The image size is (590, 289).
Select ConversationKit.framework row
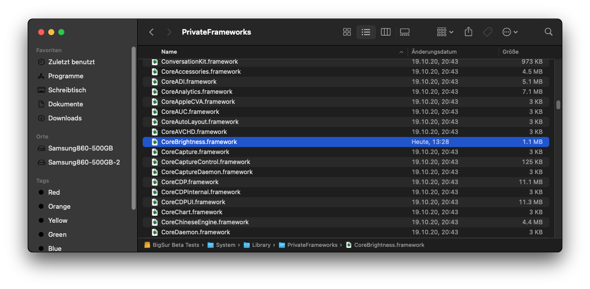[x=346, y=62]
